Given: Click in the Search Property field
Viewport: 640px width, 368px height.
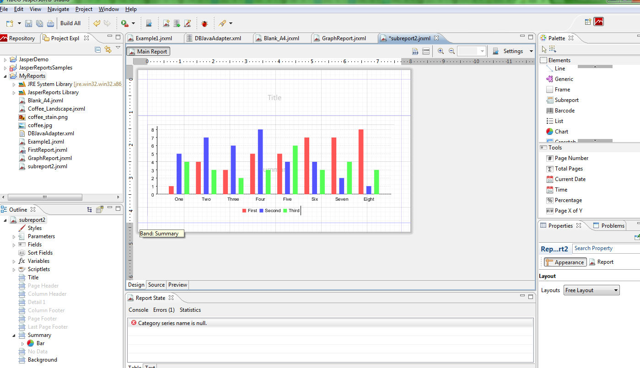Looking at the screenshot, I should point(606,248).
